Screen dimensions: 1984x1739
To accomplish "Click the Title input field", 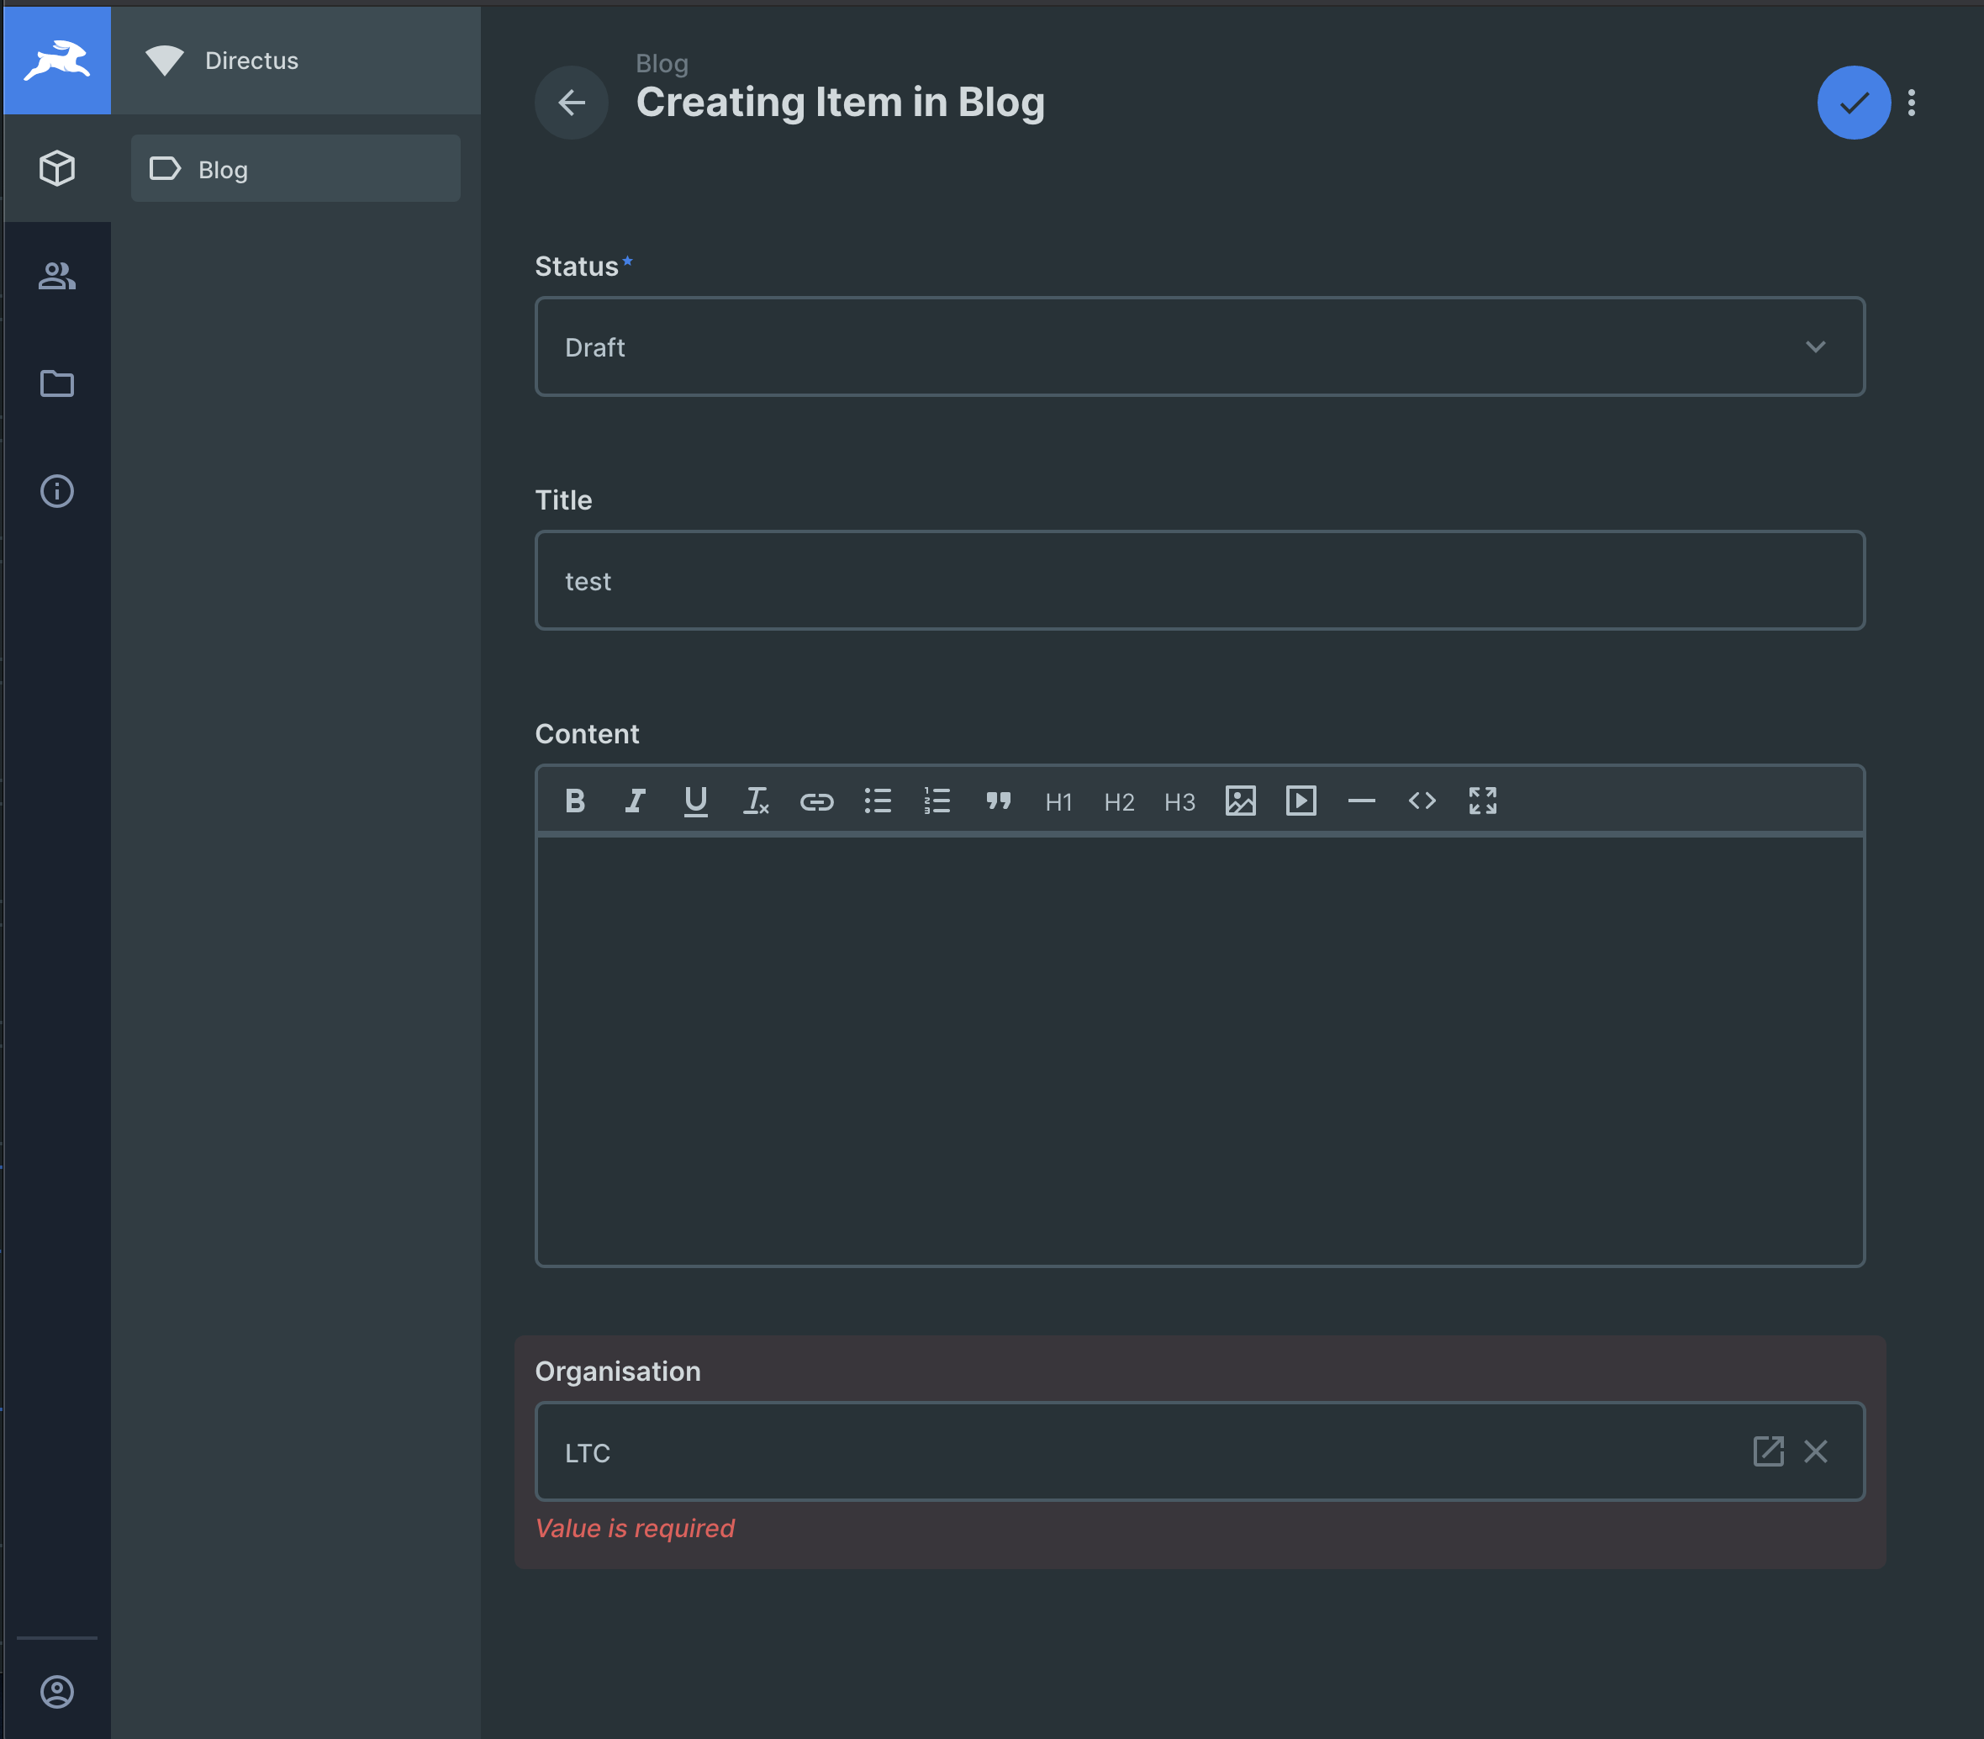I will pos(1199,580).
